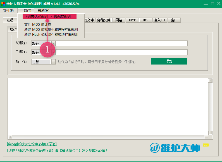Image resolution: width=222 pixels, height=162 pixels.
Task: Close the rule generator window
Action: [x=219, y=4]
